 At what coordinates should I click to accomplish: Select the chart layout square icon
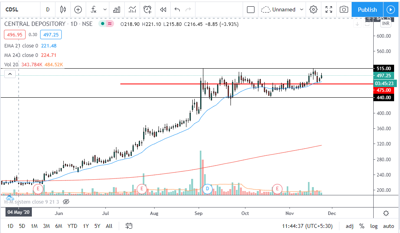tap(251, 10)
